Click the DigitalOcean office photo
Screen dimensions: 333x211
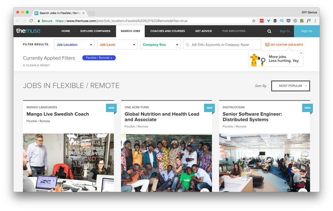click(265, 163)
